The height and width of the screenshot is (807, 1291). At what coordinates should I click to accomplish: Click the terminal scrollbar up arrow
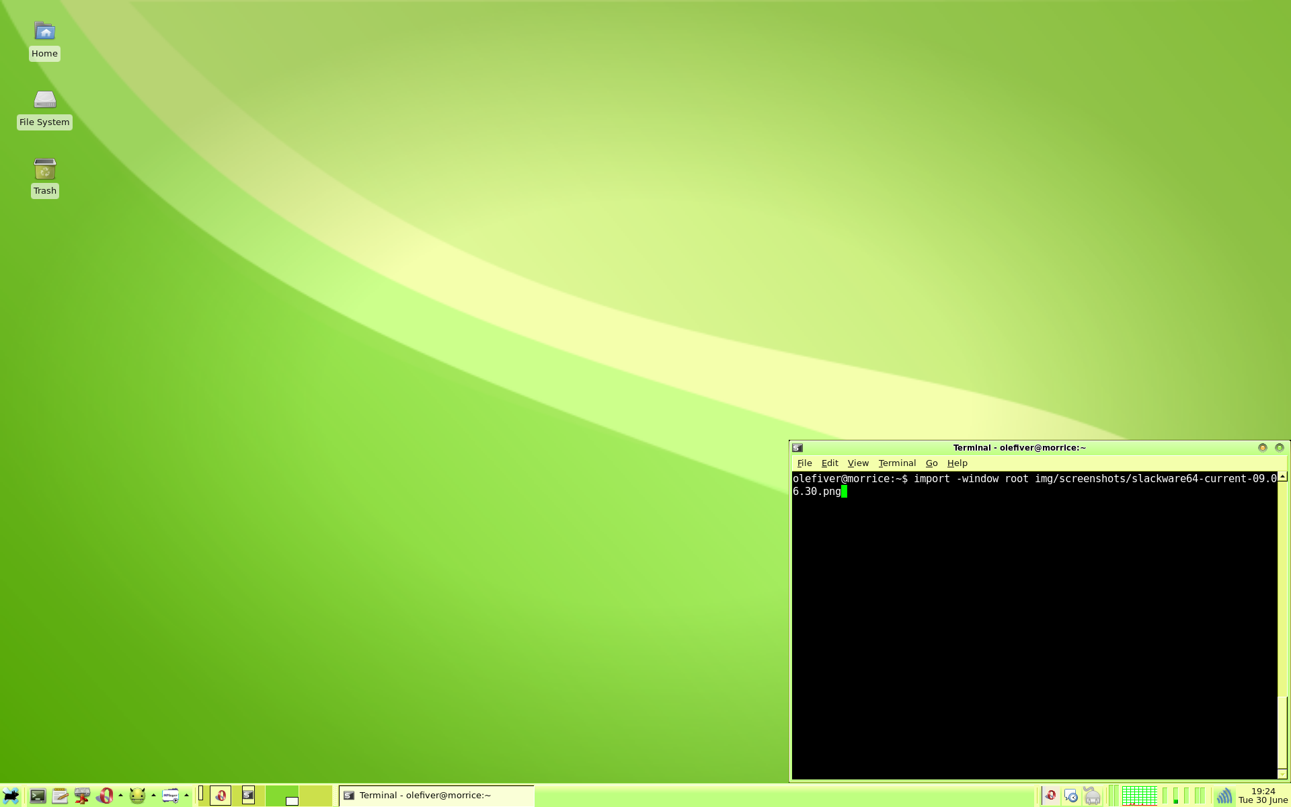click(x=1282, y=477)
